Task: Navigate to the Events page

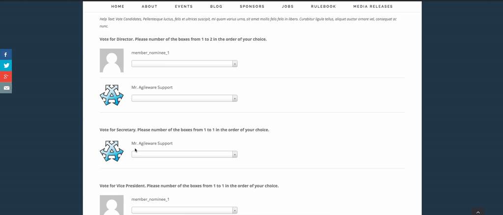Action: [184, 6]
